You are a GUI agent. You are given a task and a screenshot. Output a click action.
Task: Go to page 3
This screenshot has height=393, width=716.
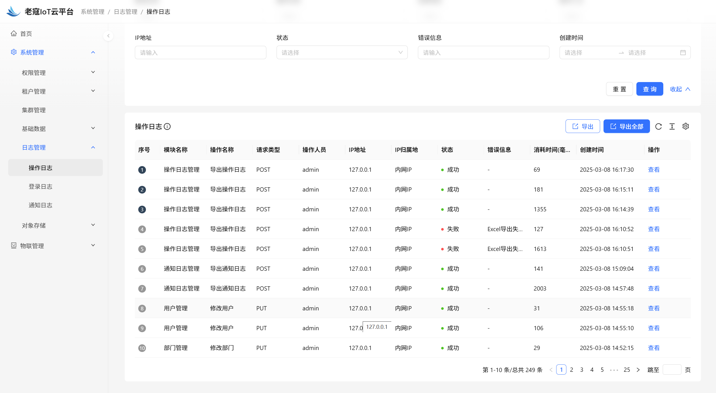point(582,370)
